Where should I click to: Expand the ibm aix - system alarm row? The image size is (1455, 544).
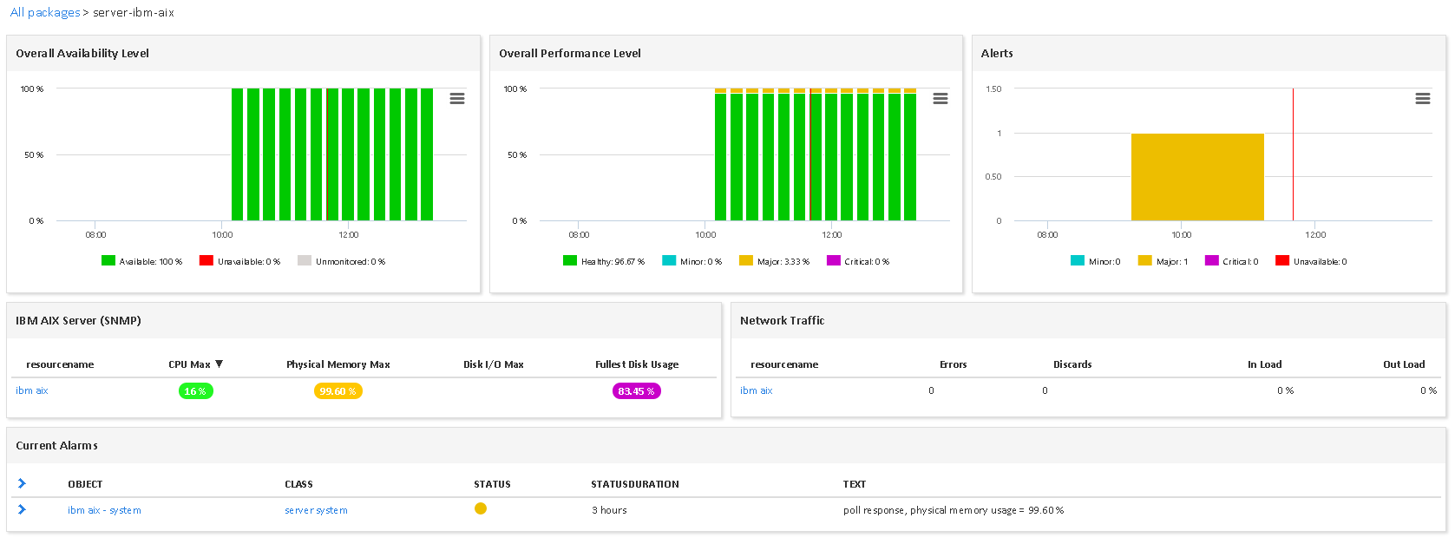(x=22, y=510)
